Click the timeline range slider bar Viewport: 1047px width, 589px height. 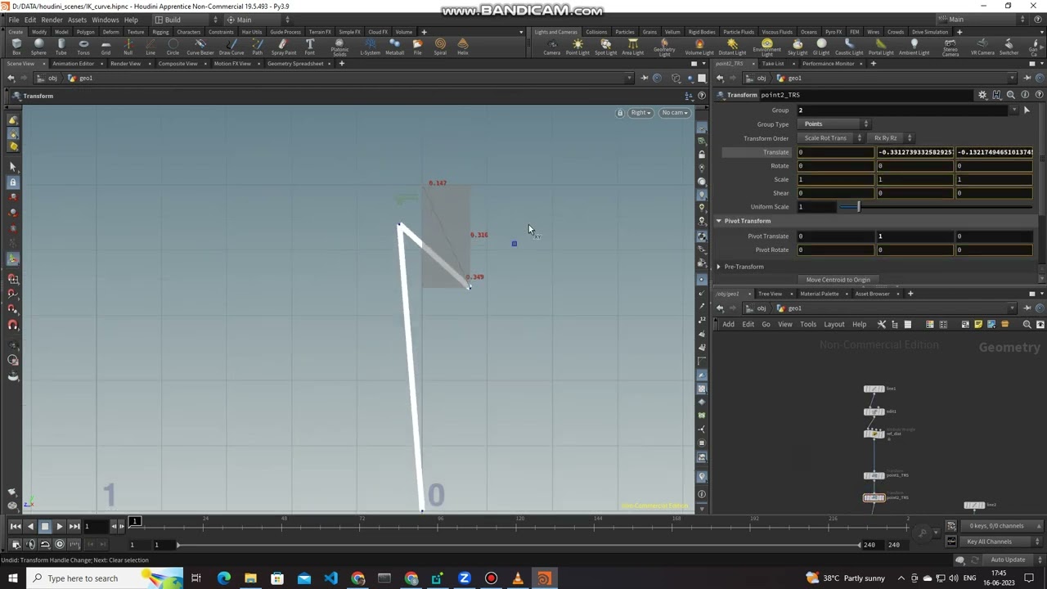tap(519, 545)
